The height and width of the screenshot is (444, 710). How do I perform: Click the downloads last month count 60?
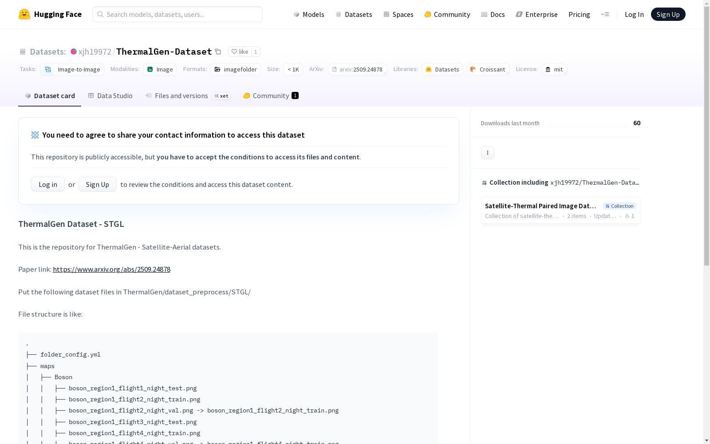637,123
